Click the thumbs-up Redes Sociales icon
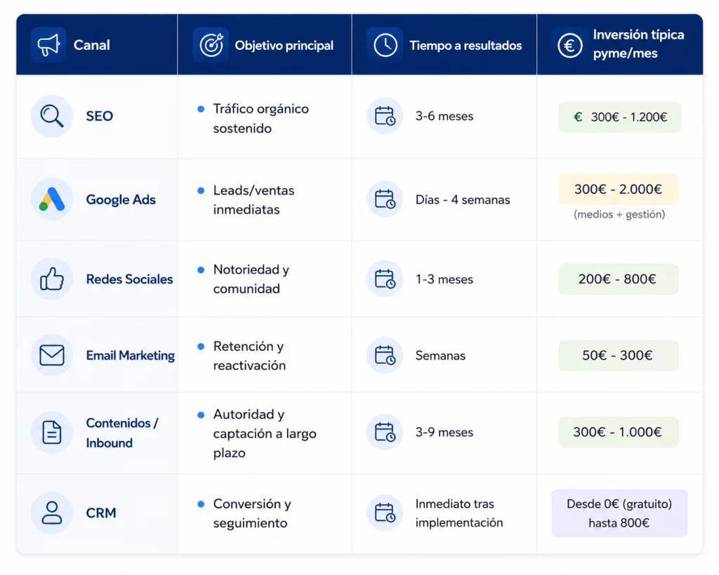 point(52,279)
